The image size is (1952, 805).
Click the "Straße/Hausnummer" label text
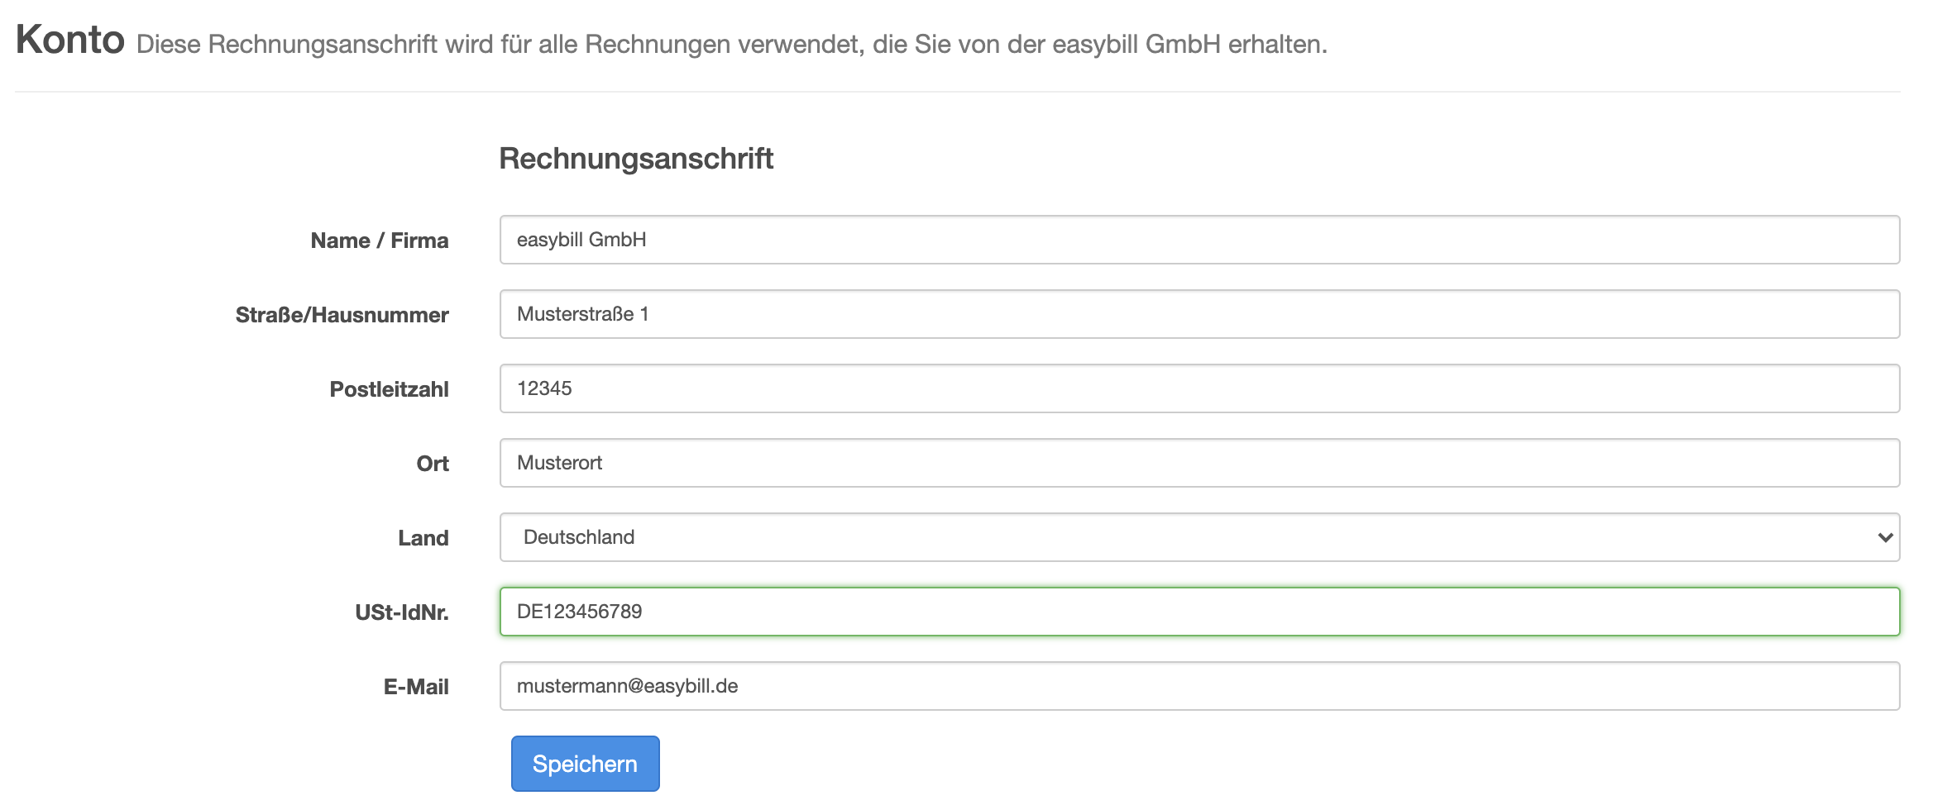[x=342, y=315]
